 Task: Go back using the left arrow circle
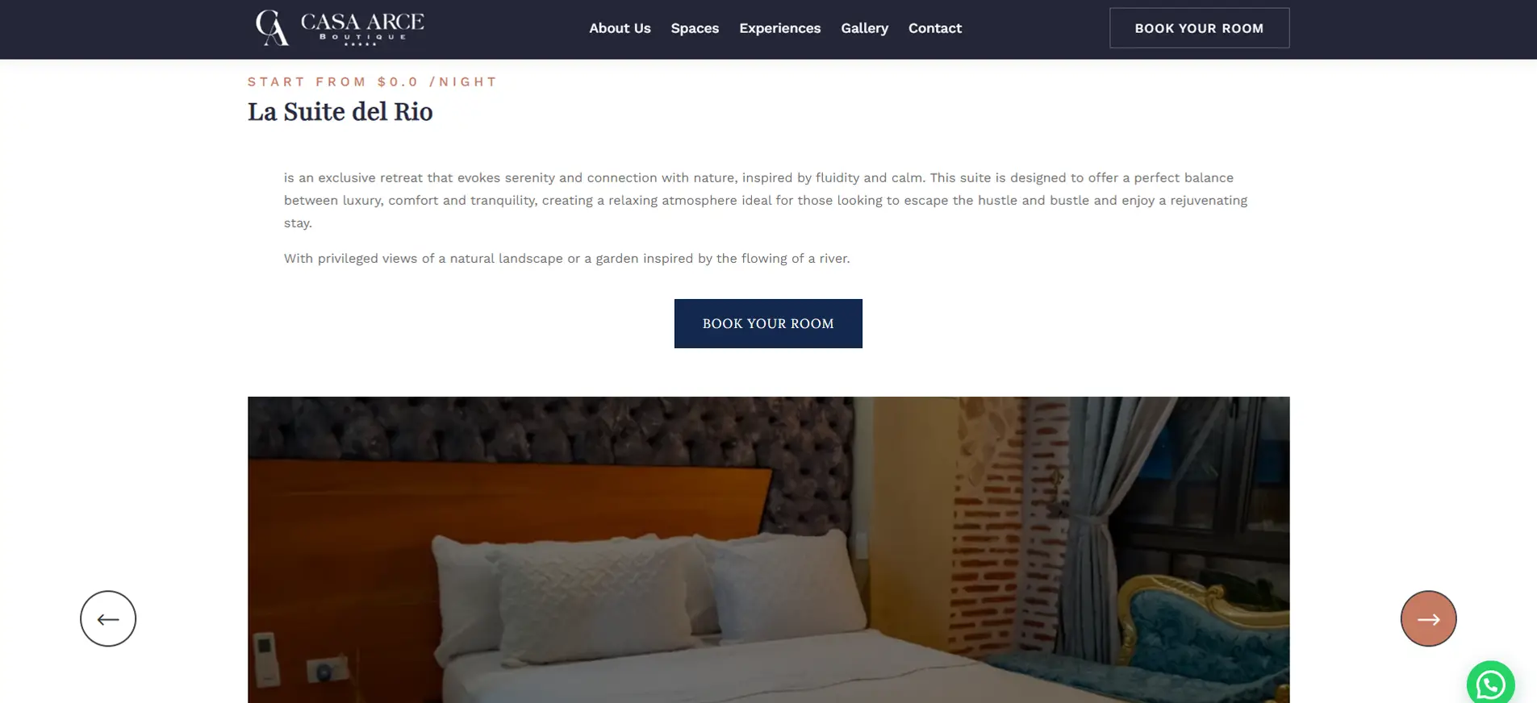click(x=108, y=618)
